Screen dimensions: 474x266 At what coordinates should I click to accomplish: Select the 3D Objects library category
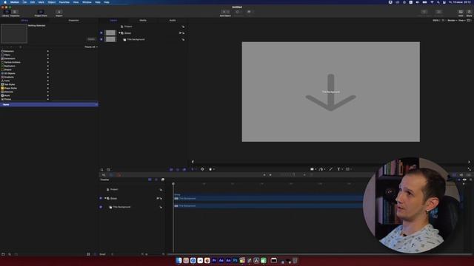click(10, 73)
